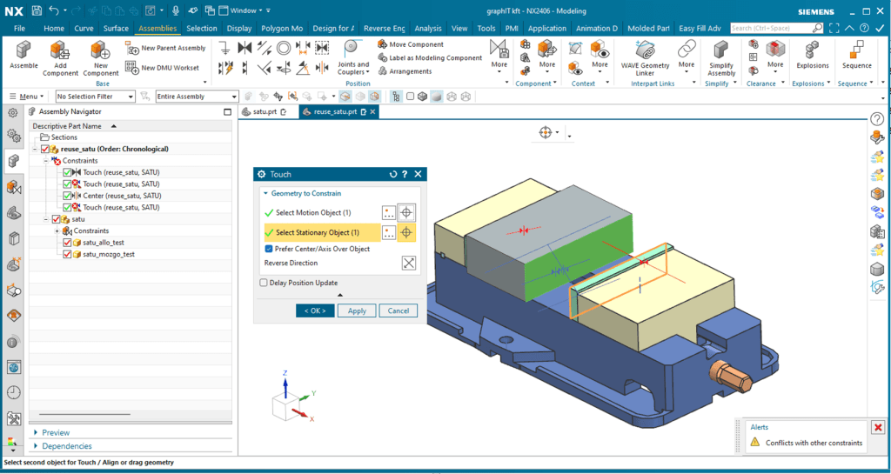Image resolution: width=891 pixels, height=474 pixels.
Task: Open the No Selection Filter dropdown
Action: coord(95,97)
